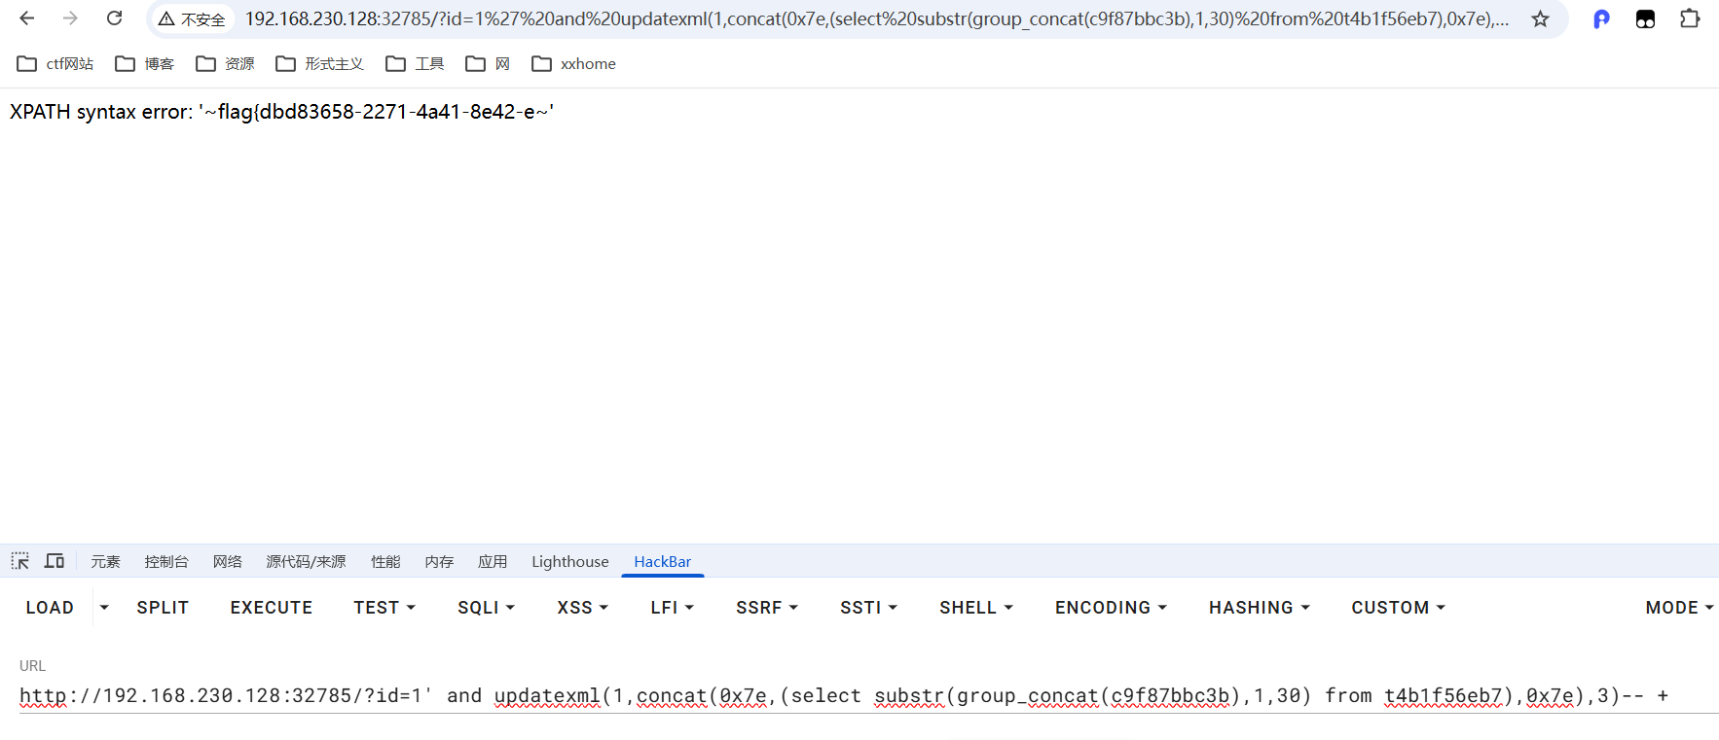The height and width of the screenshot is (740, 1719).
Task: Open the Extensions puzzle menu
Action: pyautogui.click(x=1690, y=18)
